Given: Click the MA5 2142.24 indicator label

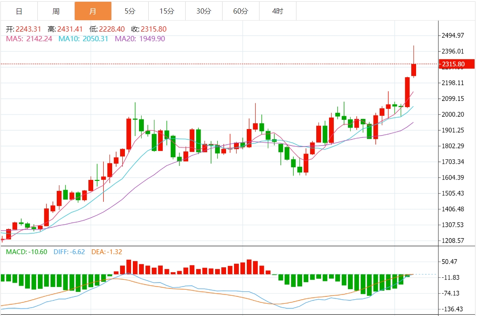Looking at the screenshot, I should [x=29, y=39].
